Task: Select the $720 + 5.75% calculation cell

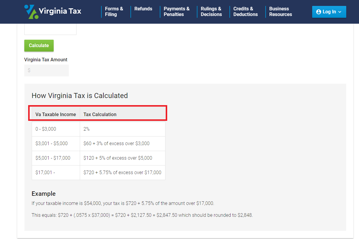Action: 122,173
